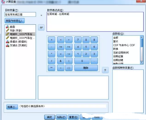
Task: Select the 吸烟史 variable
Action: tap(17, 42)
